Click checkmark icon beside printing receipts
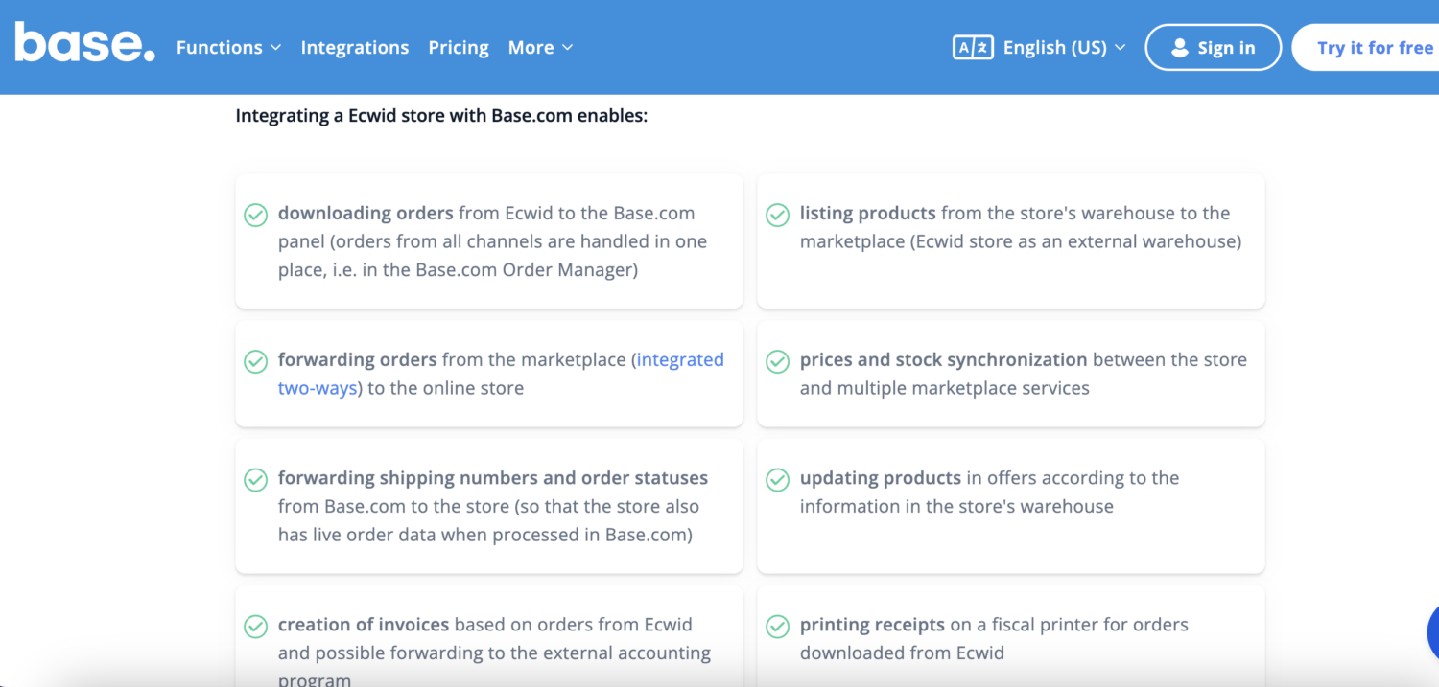Screen dimensions: 1439x687 777,626
